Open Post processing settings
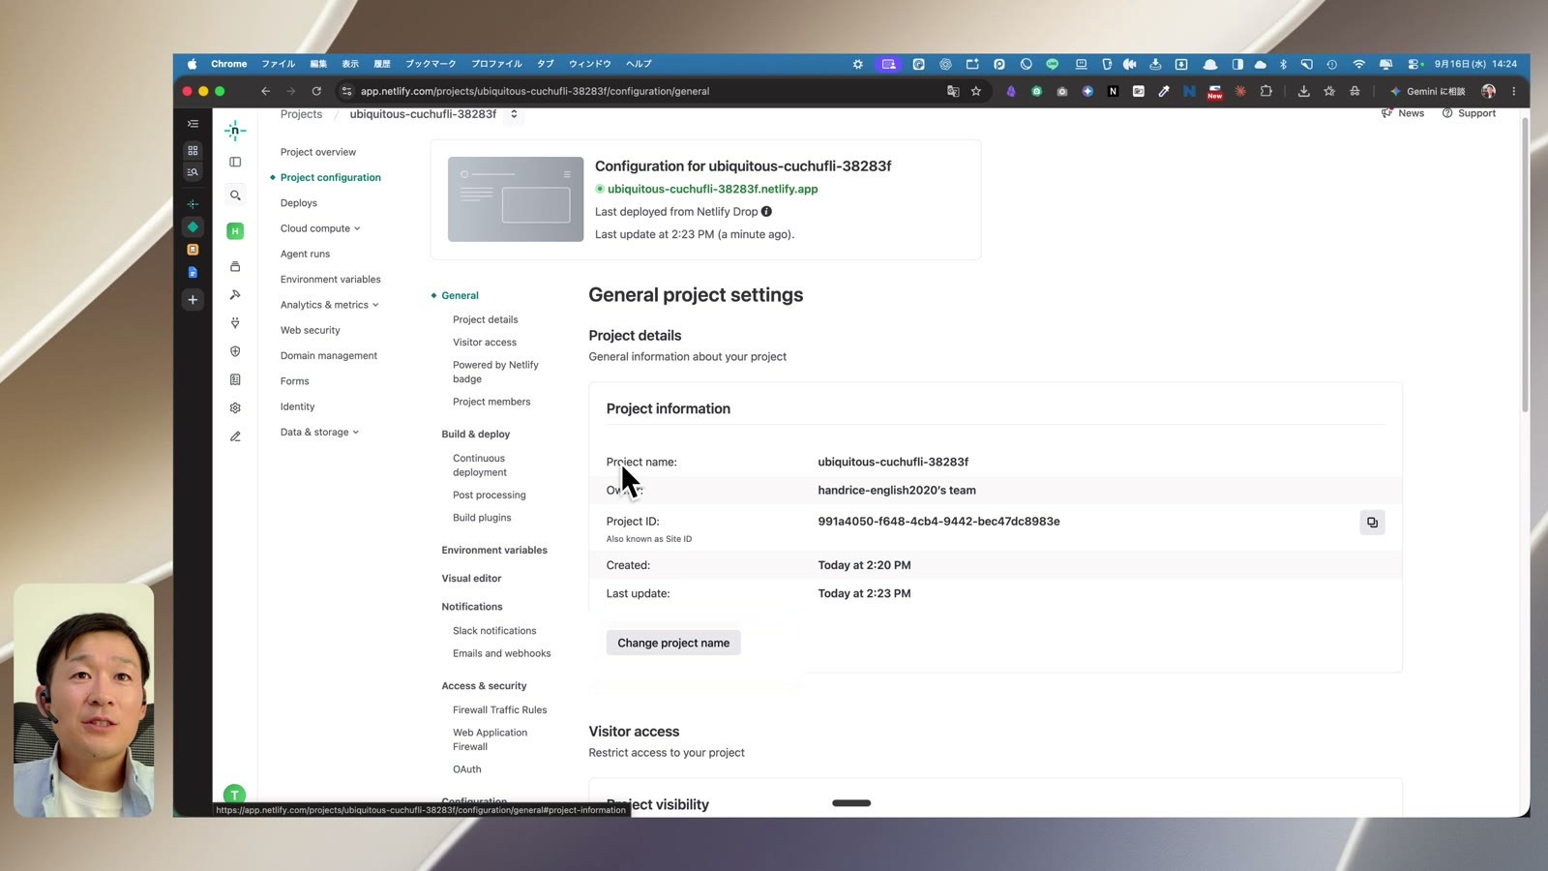 tap(490, 496)
